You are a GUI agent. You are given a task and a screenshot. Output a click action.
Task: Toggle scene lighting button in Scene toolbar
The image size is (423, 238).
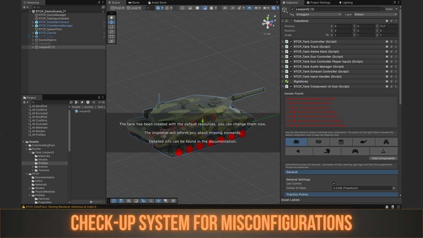pos(204,8)
